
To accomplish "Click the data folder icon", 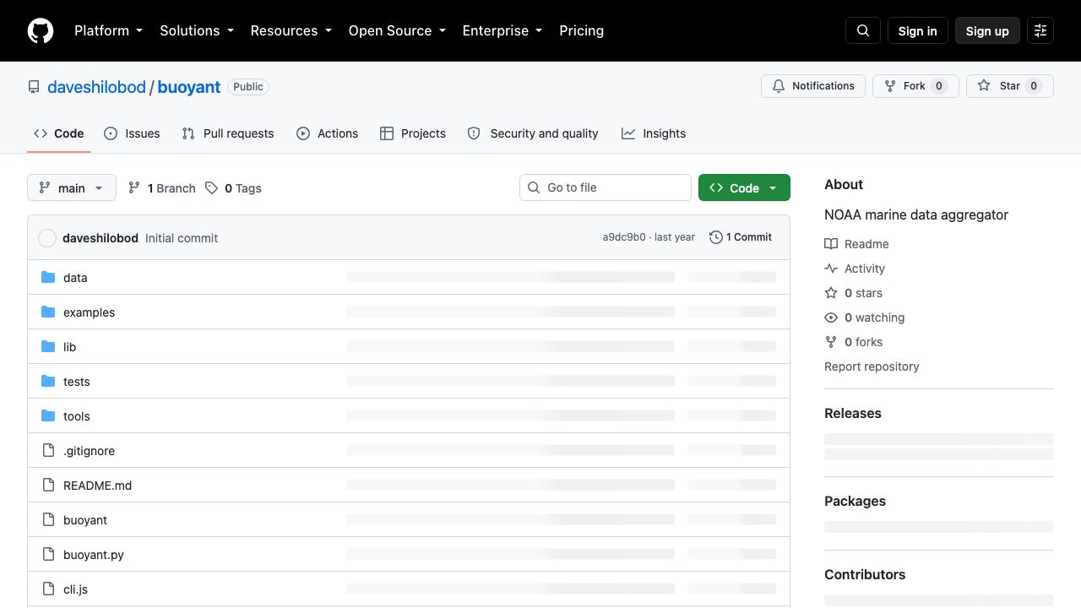I will [48, 277].
